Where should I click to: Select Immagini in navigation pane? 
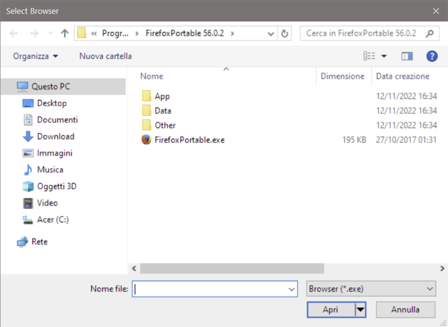coord(54,153)
